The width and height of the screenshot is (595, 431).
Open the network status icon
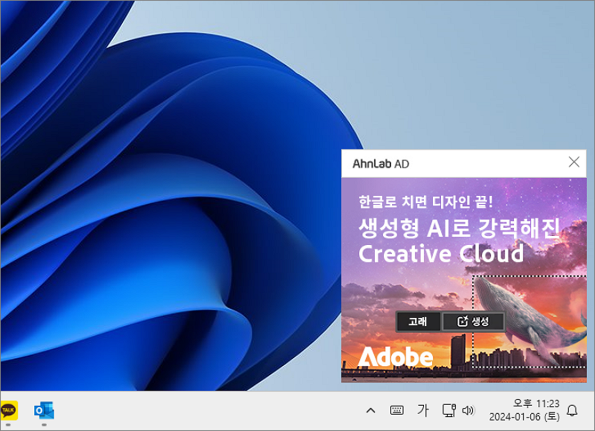pos(449,410)
